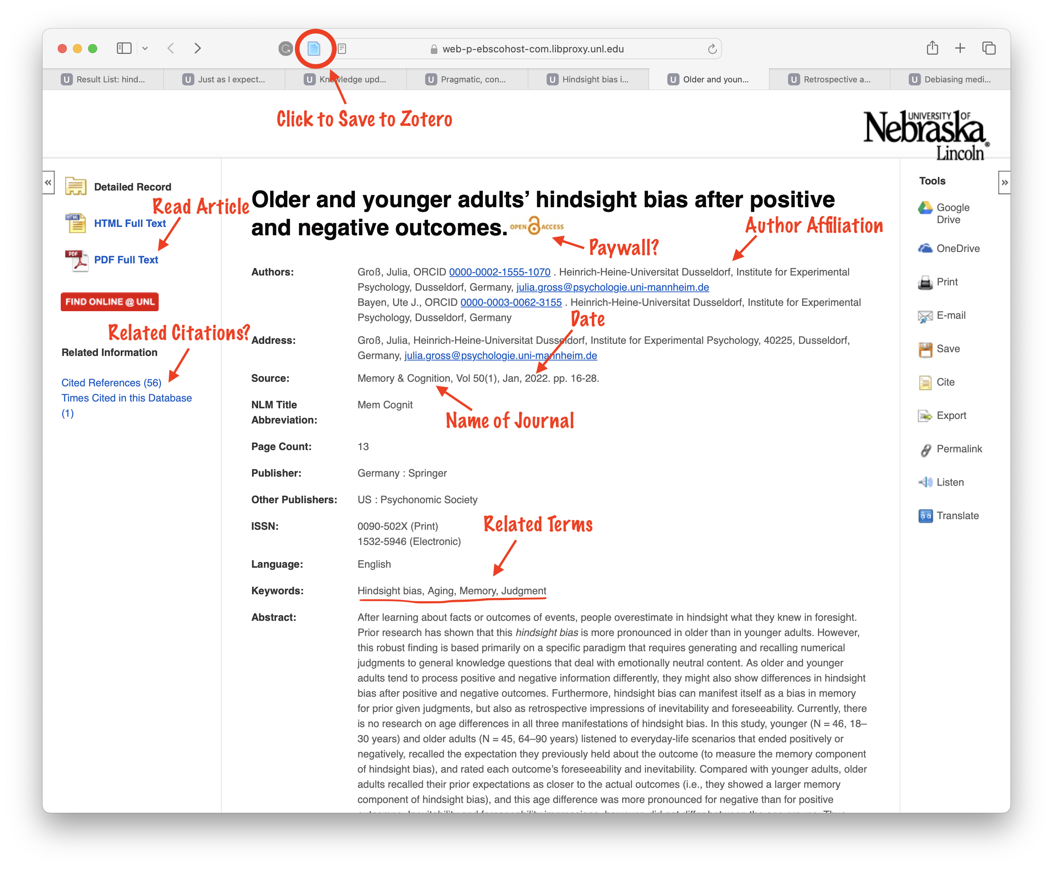
Task: Open the sidebar options dropdown arrow
Action: coord(145,49)
